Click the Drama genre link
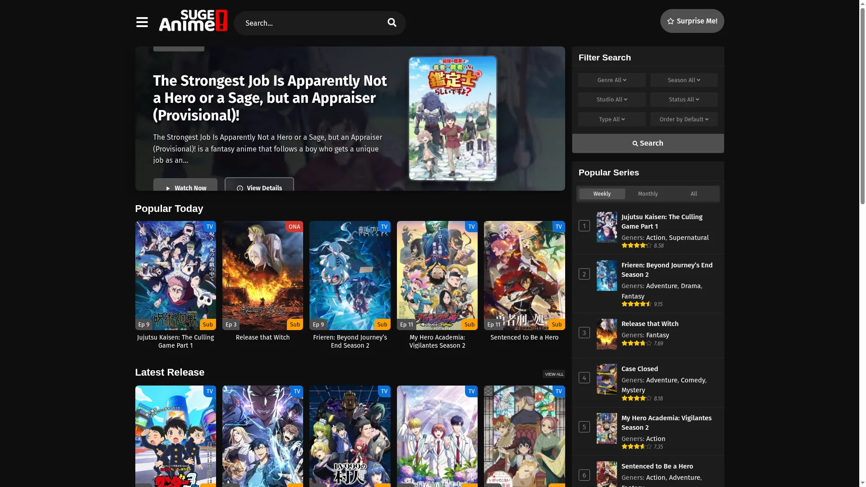This screenshot has height=487, width=866. (x=691, y=286)
